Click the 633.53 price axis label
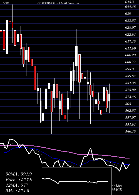The width and height of the screenshot is (139, 195). (x=130, y=21)
